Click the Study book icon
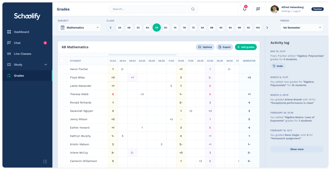Image resolution: width=331 pixels, height=170 pixels. pyautogui.click(x=9, y=65)
